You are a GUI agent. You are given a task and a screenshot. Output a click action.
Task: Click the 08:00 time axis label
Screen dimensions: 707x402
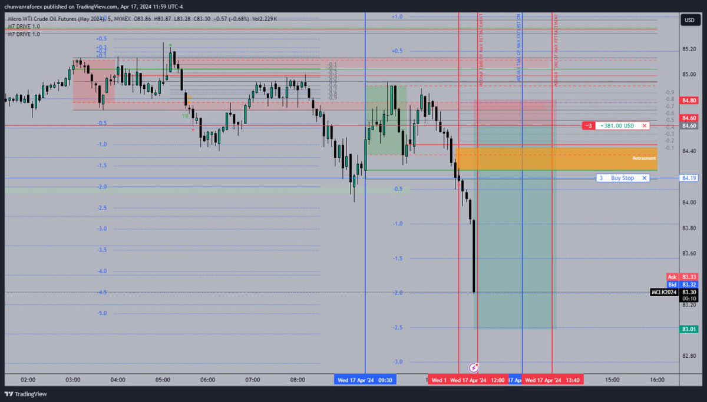point(298,380)
